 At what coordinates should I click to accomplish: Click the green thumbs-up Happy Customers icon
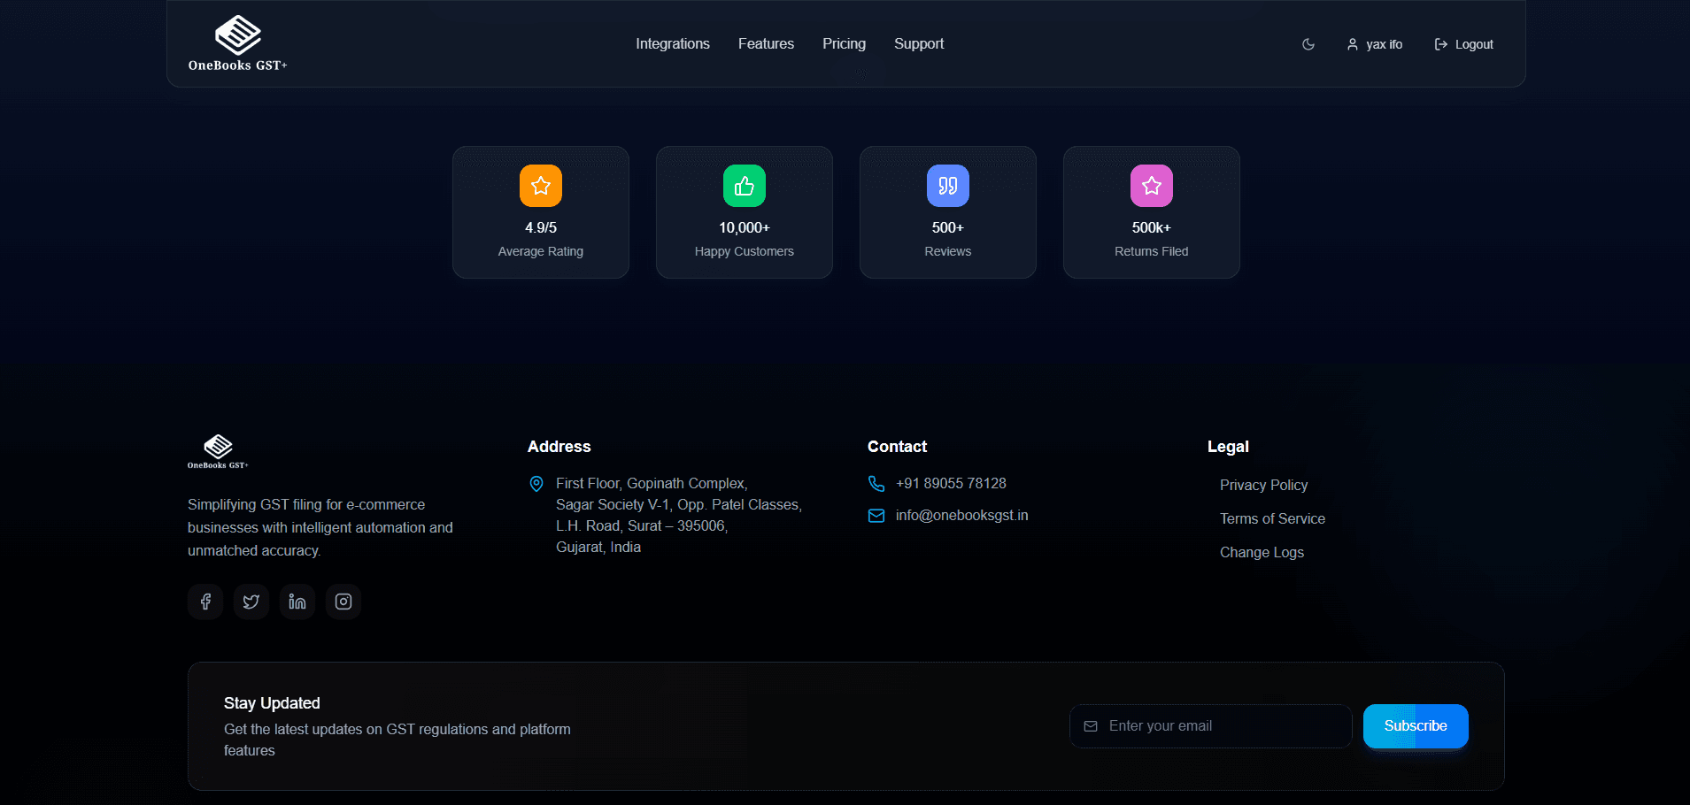745,186
